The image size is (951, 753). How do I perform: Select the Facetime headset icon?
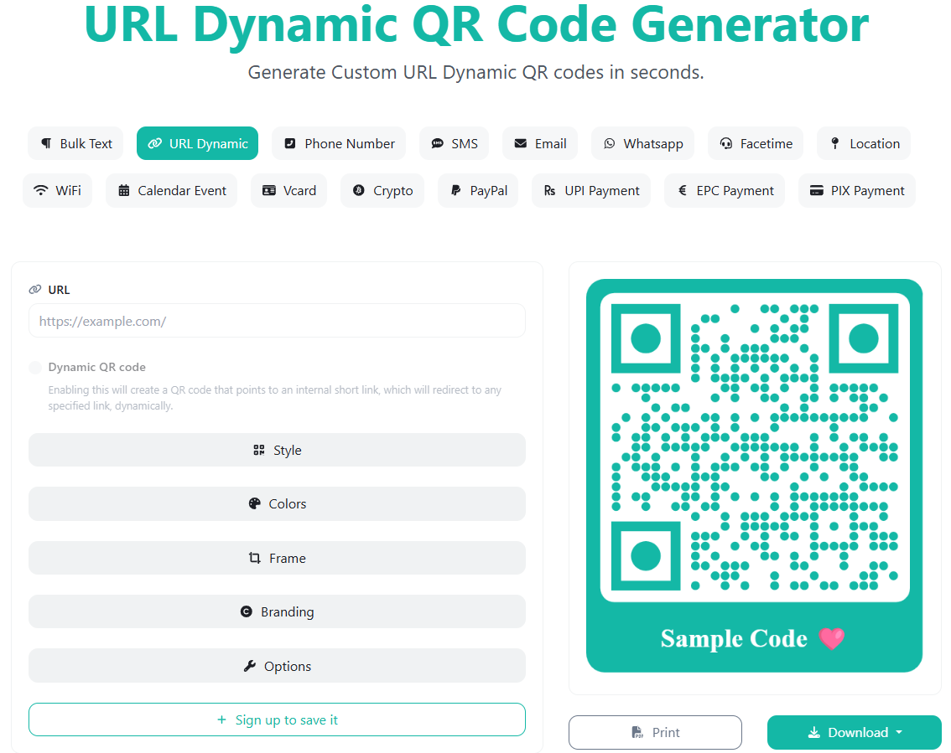point(726,144)
